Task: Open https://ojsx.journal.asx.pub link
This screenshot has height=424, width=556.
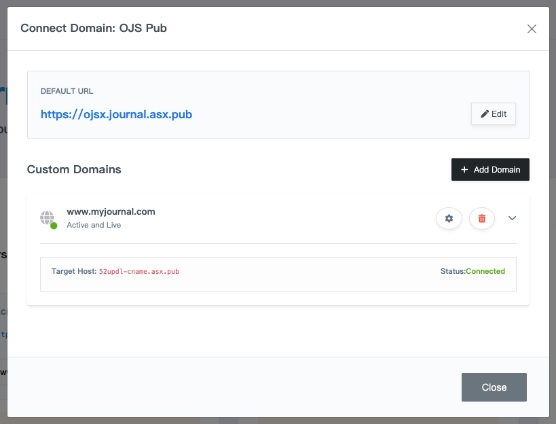Action: click(x=116, y=114)
